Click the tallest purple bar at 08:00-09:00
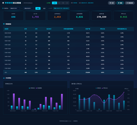The height and width of the screenshot is (125, 137). (x=14, y=101)
